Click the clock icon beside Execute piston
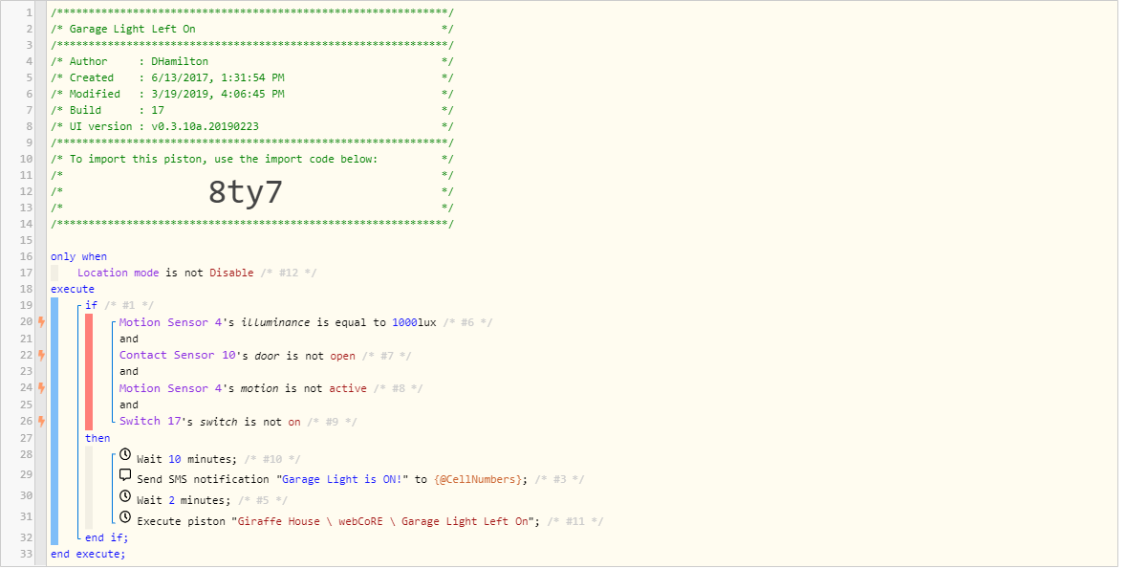 point(125,517)
